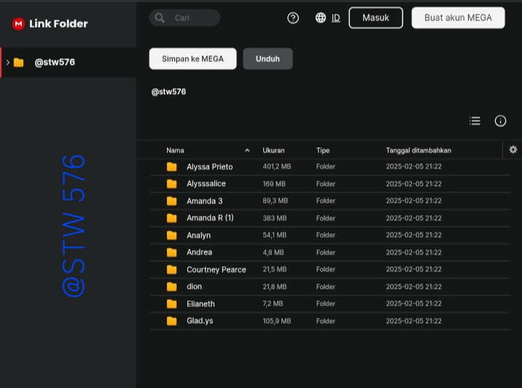Click the Unduh button
This screenshot has height=388, width=522.
click(x=268, y=58)
